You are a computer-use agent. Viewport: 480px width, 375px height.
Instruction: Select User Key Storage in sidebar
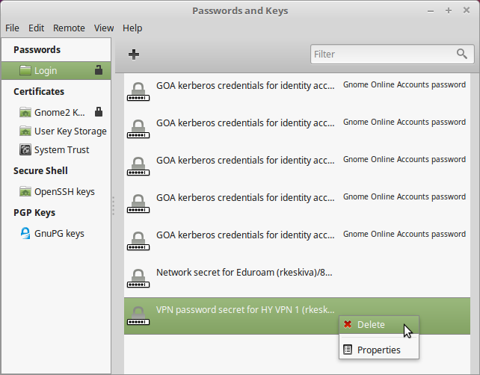pyautogui.click(x=56, y=131)
